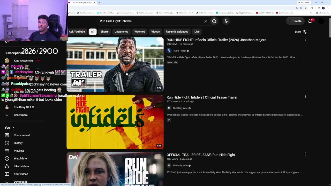The height and width of the screenshot is (186, 331).
Task: Select the Ask YouTube chip
Action: 77,32
